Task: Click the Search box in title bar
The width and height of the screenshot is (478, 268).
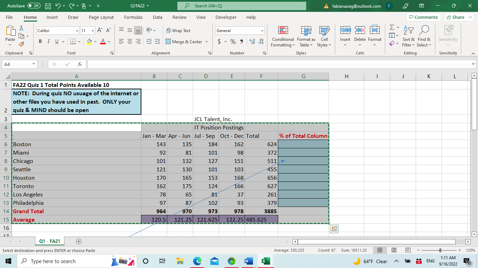Action: 242,6
